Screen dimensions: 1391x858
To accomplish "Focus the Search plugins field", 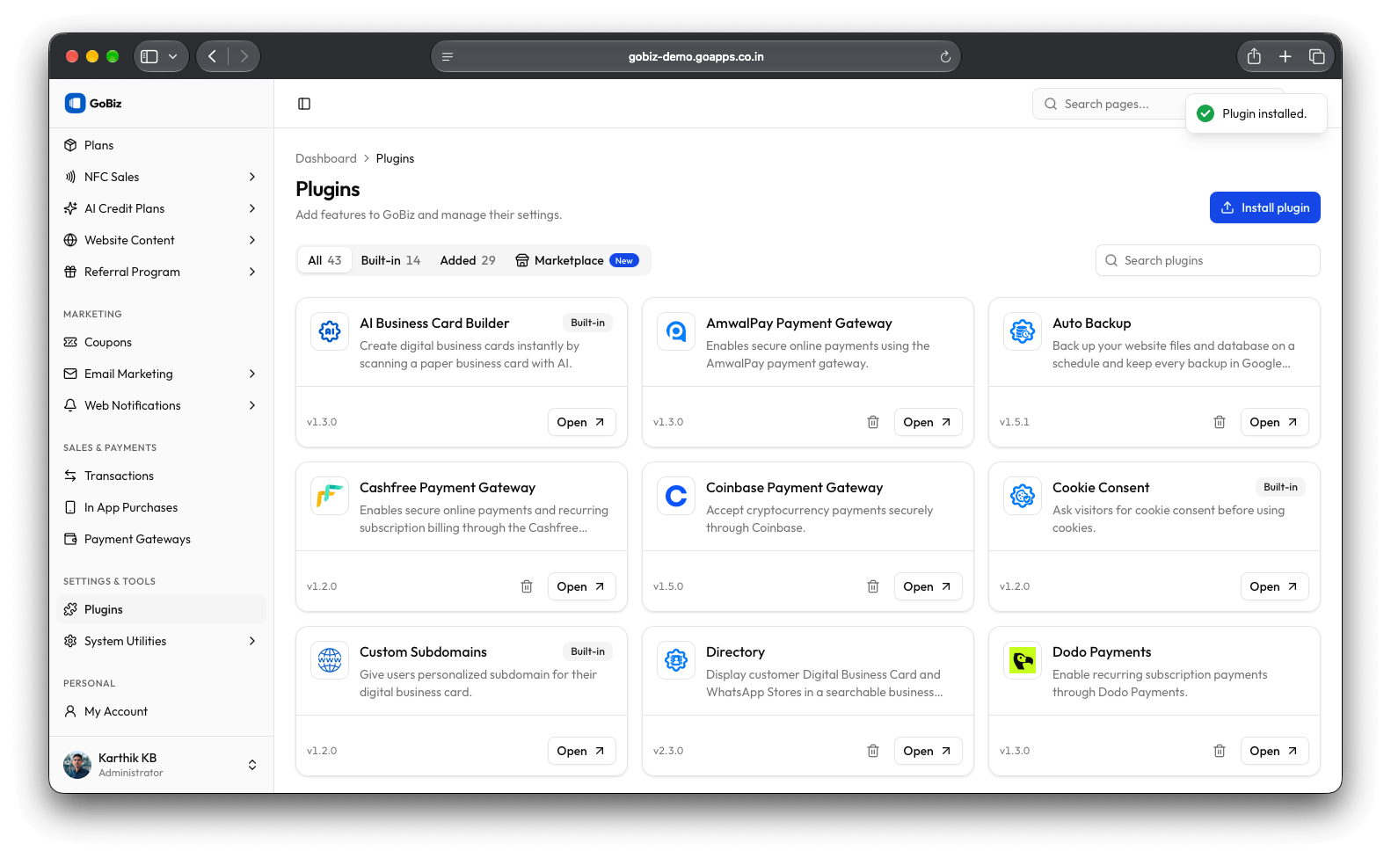I will click(x=1207, y=260).
